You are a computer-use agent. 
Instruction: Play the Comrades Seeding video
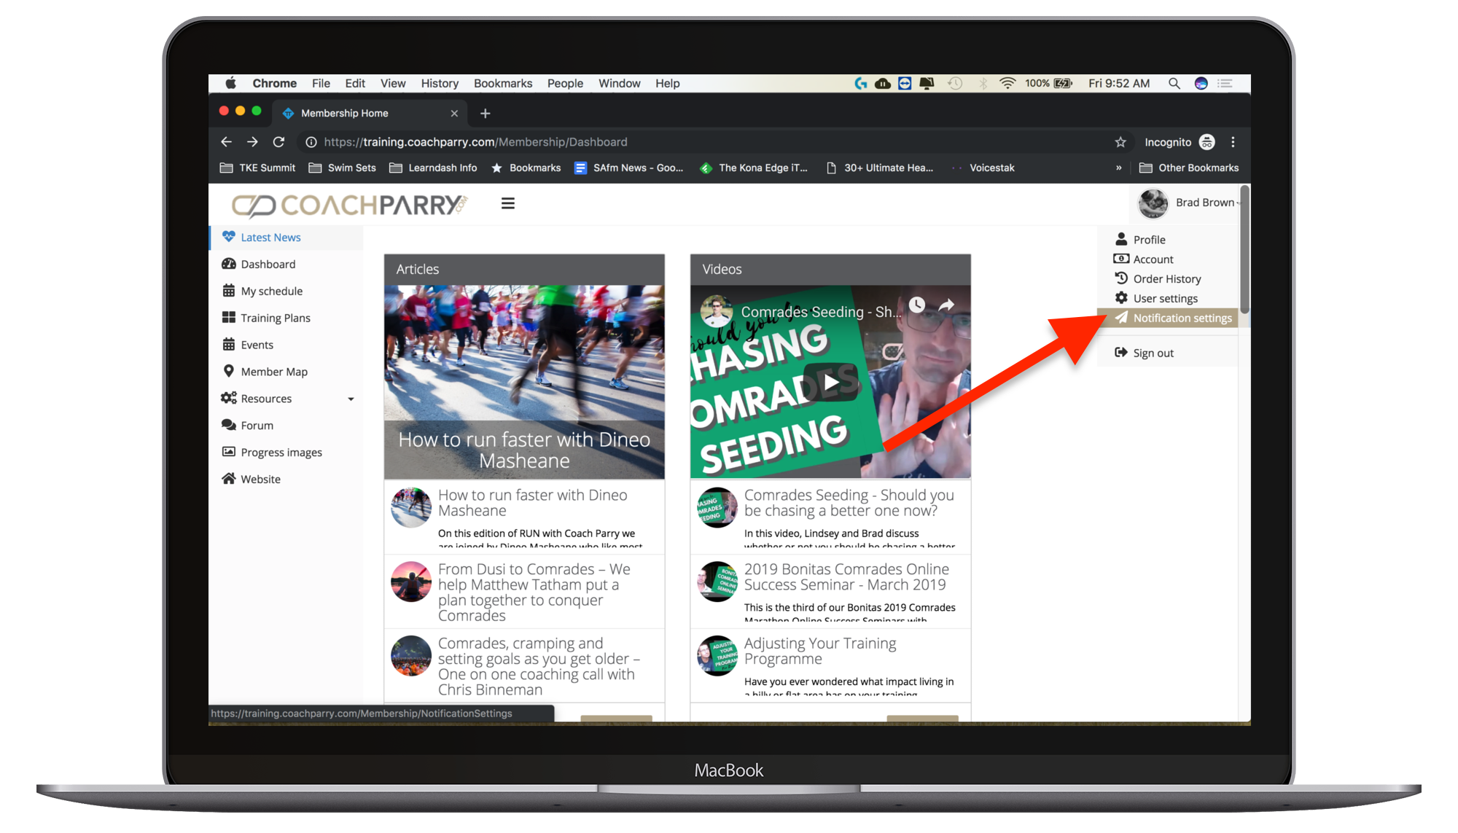(x=830, y=382)
